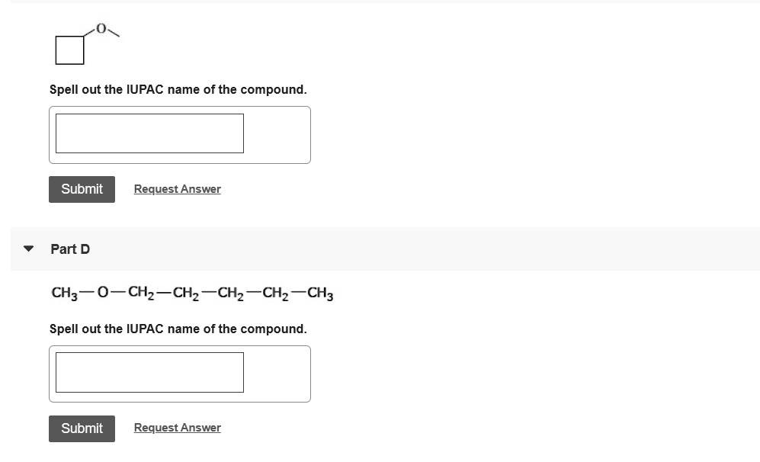Collapse the Part D section triangle
The image size is (760, 462).
tap(27, 249)
